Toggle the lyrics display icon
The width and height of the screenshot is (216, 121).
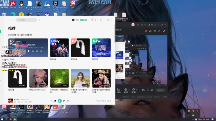click(105, 101)
